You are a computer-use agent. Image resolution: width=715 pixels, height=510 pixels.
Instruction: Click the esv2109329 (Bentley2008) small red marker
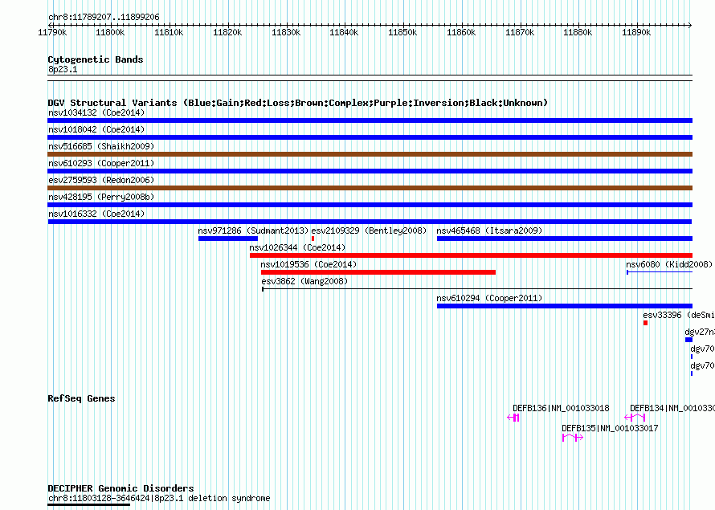(313, 239)
